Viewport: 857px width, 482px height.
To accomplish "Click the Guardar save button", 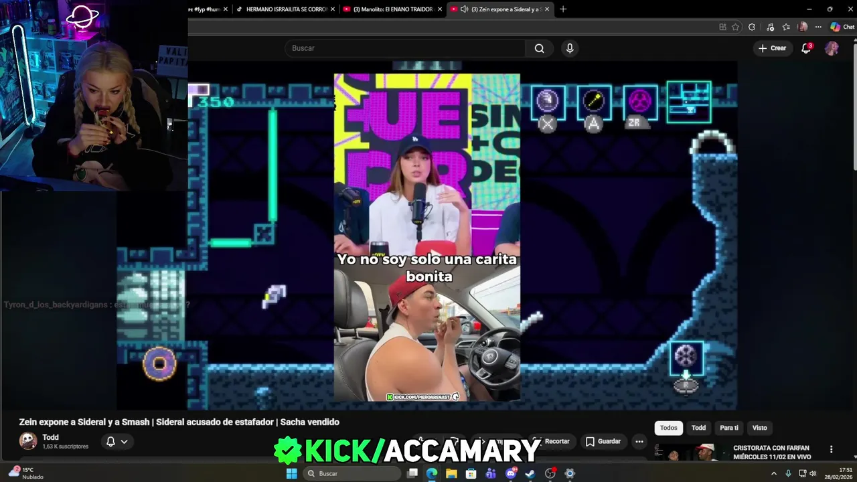I will tap(603, 441).
